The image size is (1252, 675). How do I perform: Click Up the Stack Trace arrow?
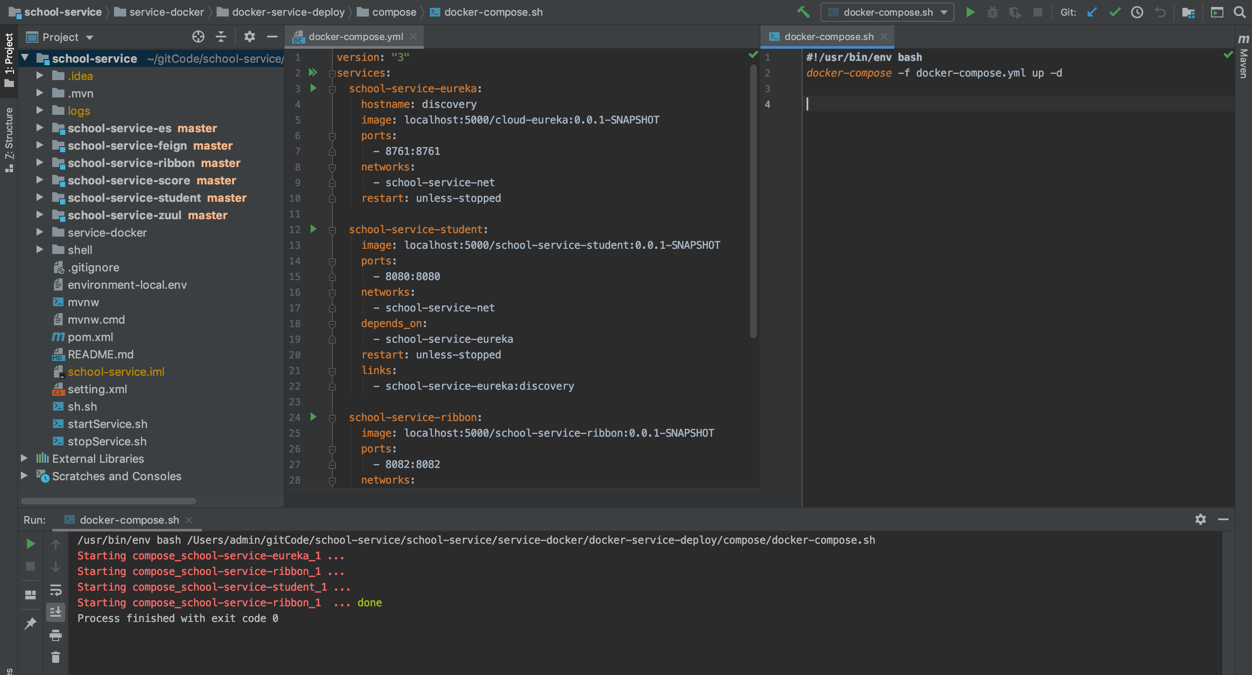point(56,544)
